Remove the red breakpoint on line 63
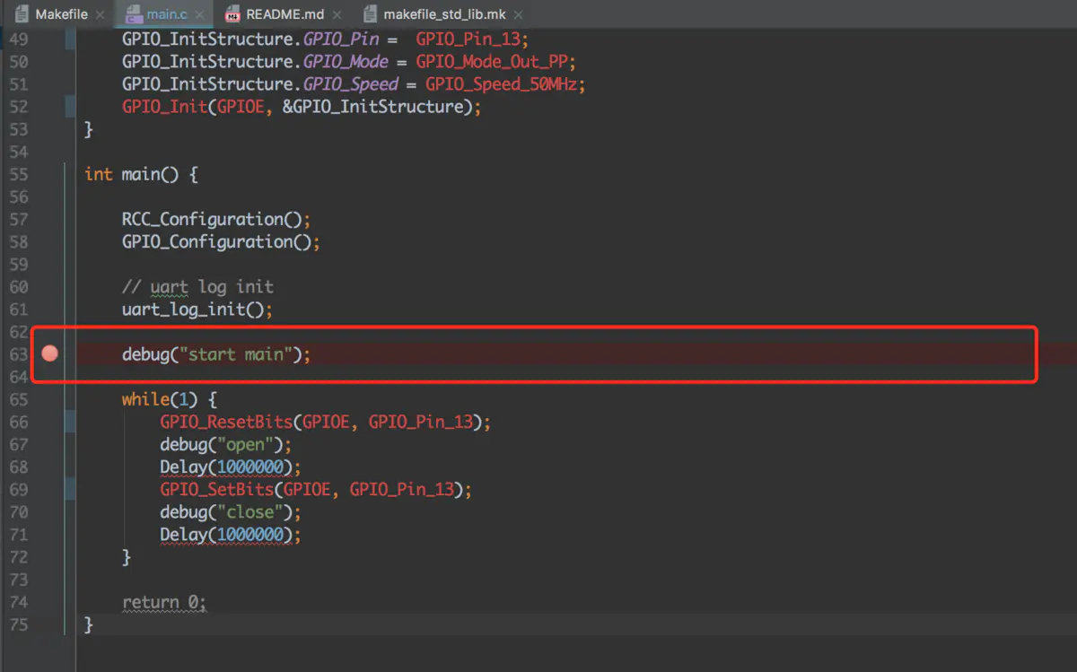1077x672 pixels. point(50,353)
